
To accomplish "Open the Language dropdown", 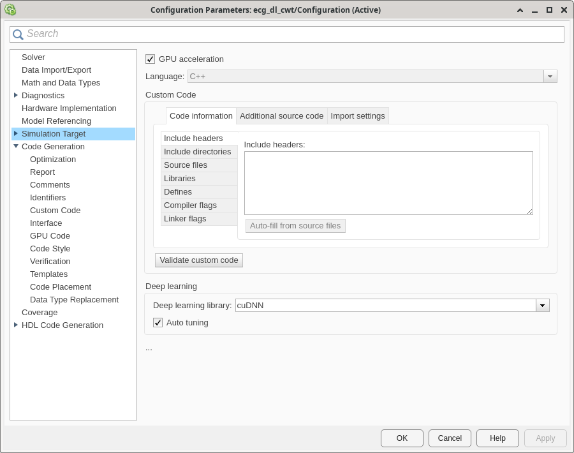I will click(x=550, y=77).
